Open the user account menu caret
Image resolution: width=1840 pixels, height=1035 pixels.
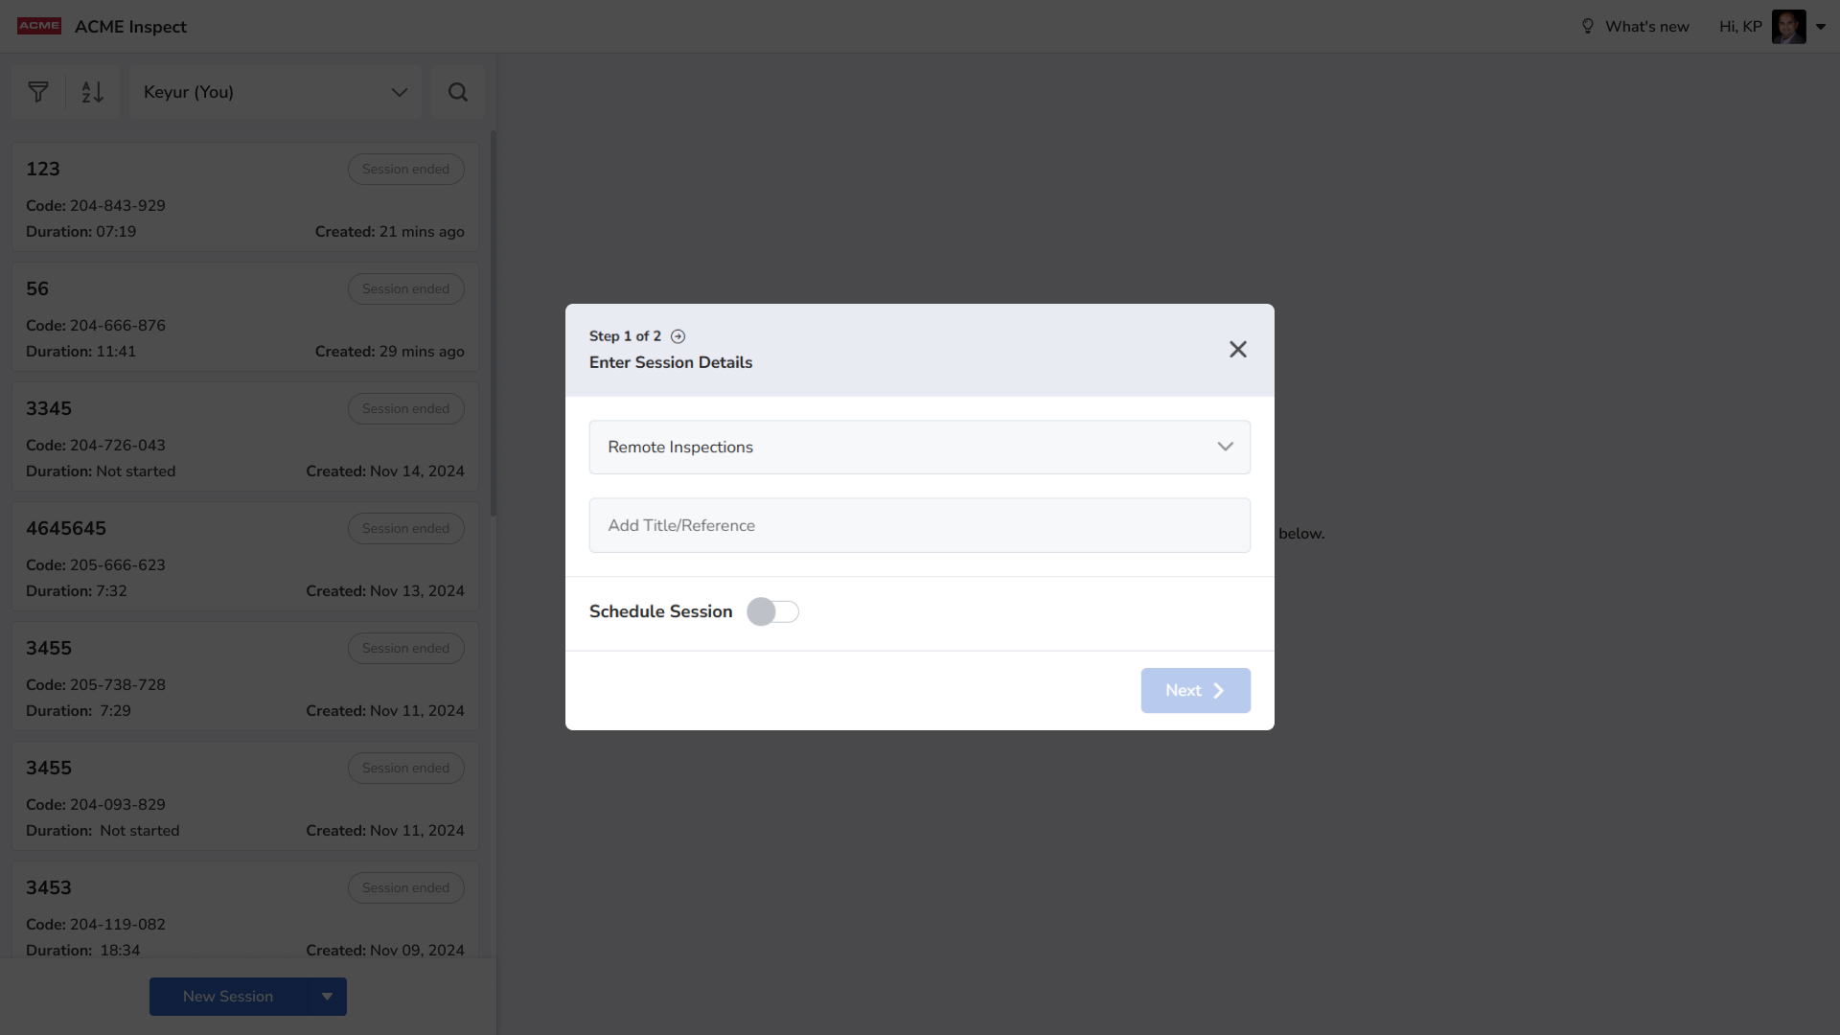click(1821, 27)
